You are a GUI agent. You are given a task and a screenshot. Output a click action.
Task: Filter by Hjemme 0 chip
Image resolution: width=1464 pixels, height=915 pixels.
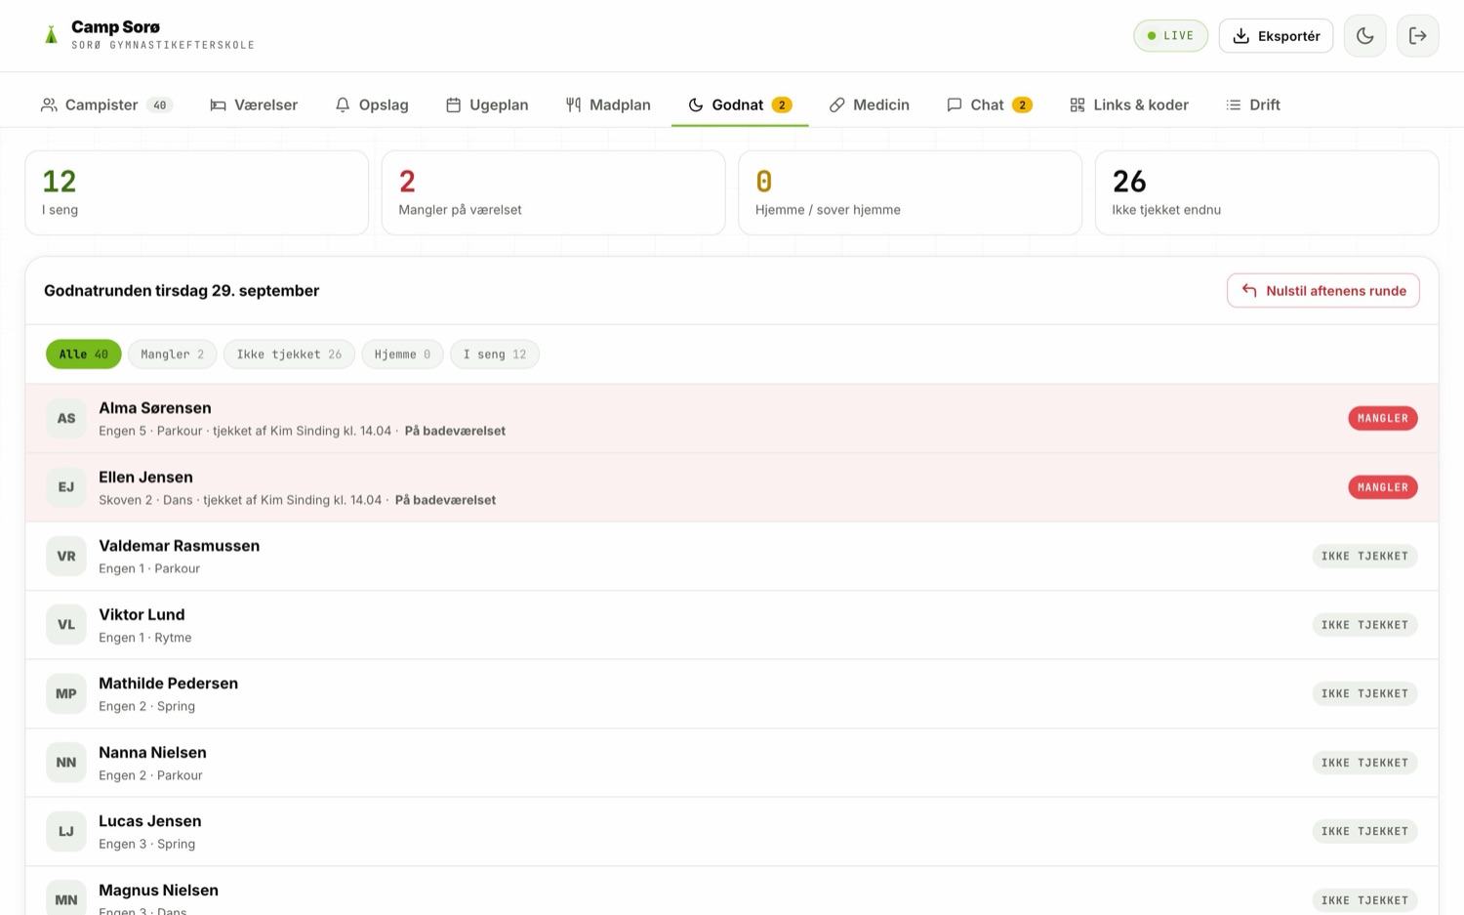[x=402, y=354]
